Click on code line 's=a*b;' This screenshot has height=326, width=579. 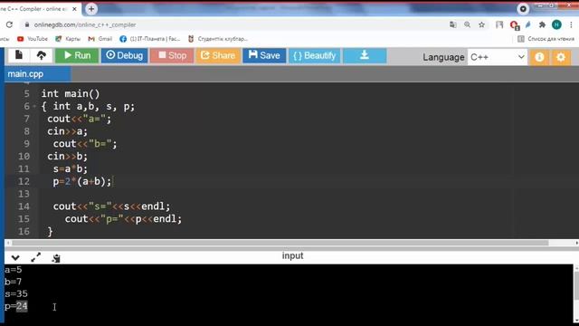coord(71,169)
